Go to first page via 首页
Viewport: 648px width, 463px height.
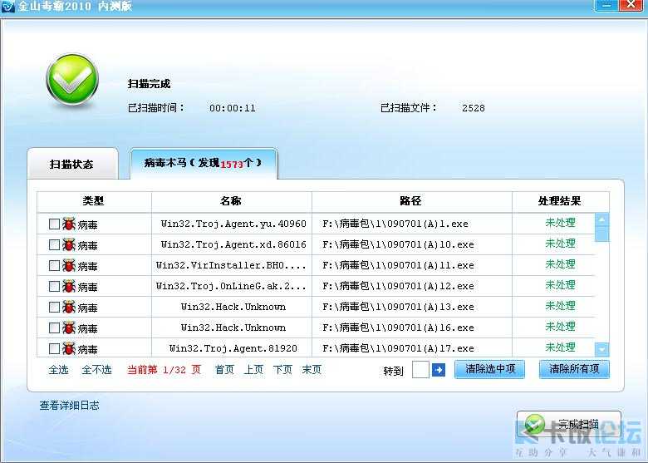[x=225, y=370]
